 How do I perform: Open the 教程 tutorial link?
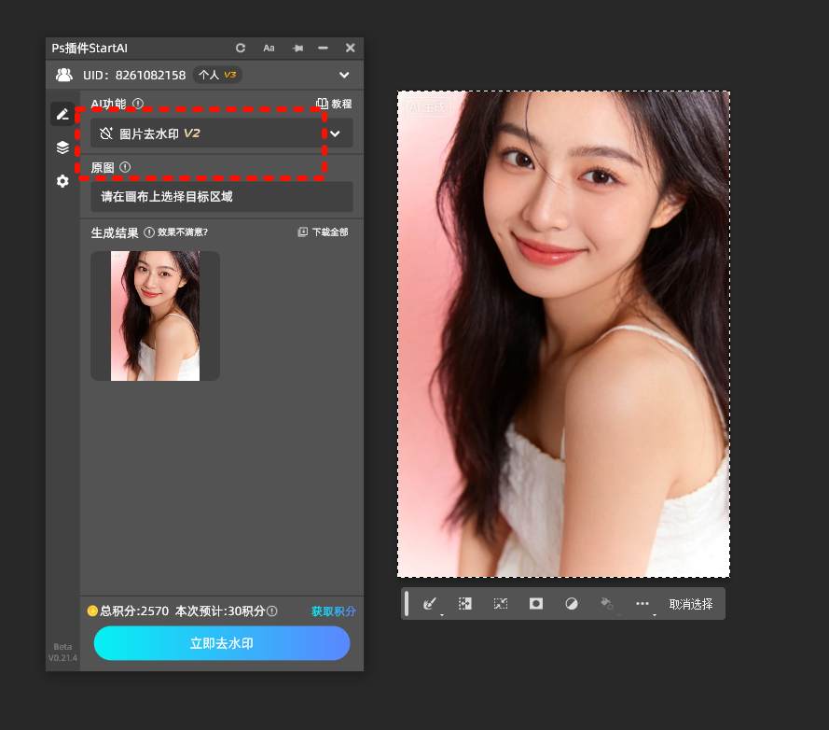334,105
